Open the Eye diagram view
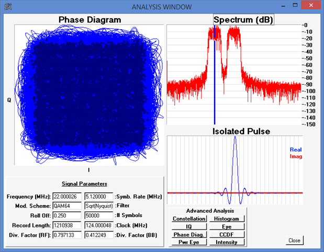Image resolution: width=324 pixels, height=252 pixels. pos(227,226)
